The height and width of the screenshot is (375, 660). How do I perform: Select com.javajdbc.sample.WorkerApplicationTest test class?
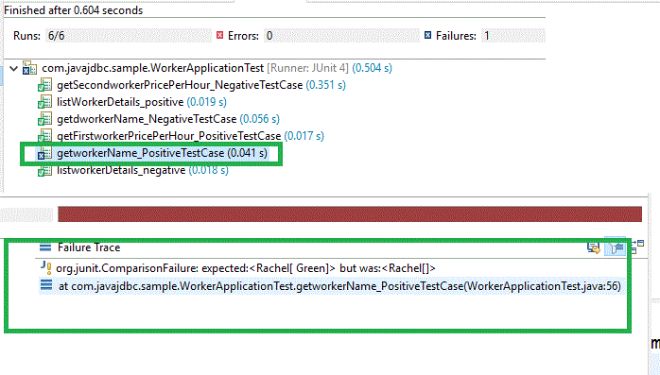pos(153,68)
